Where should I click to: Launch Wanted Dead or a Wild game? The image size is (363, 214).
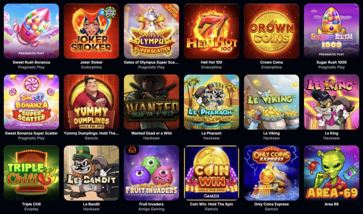point(151,102)
